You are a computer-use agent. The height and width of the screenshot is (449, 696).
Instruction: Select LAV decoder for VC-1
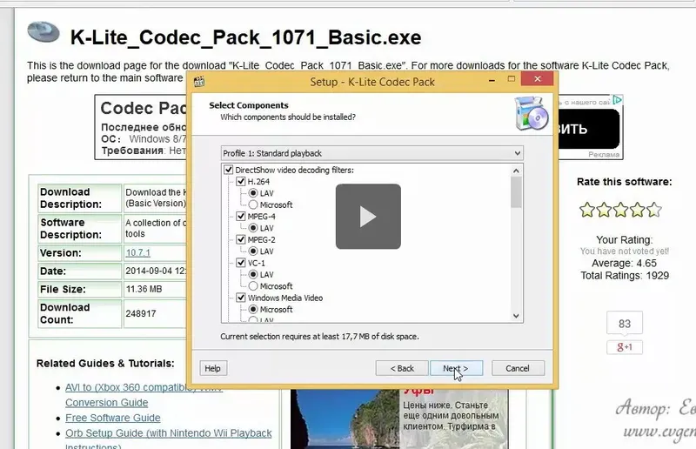click(253, 274)
